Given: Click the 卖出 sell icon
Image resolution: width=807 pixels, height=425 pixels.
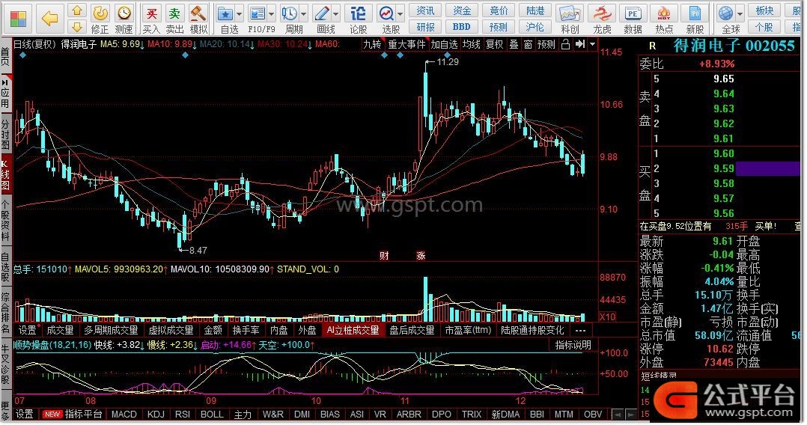Looking at the screenshot, I should (175, 19).
